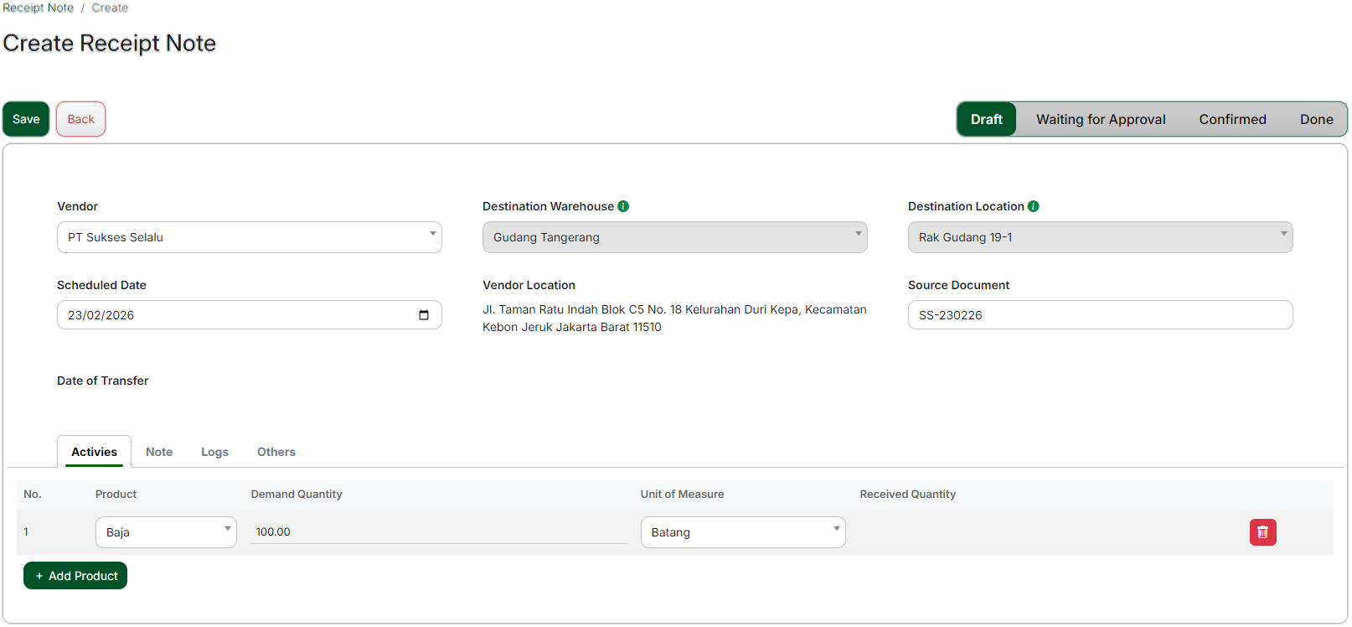Select the Waiting for Approval status

point(1100,119)
